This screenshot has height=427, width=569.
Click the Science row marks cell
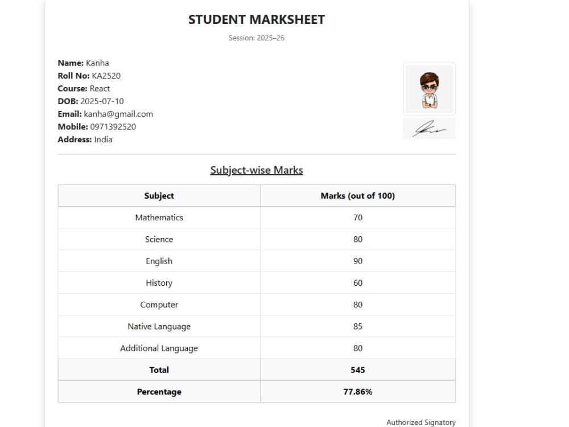tap(358, 239)
